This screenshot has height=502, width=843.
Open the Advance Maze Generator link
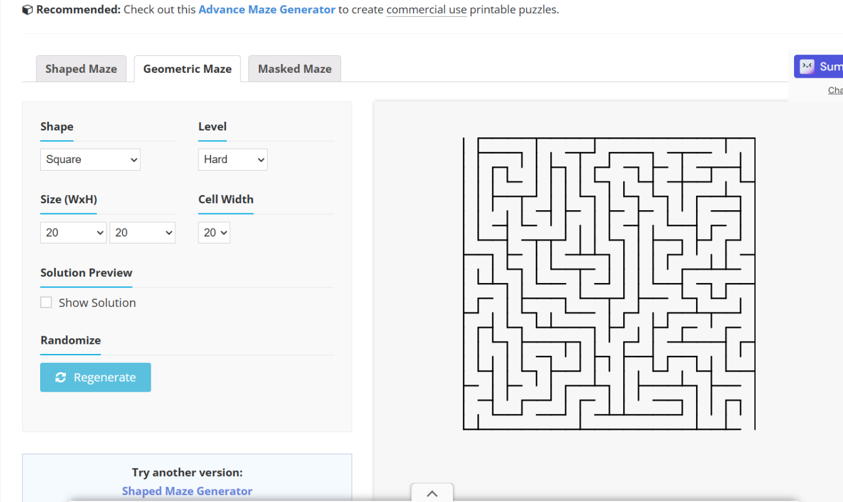coord(267,9)
